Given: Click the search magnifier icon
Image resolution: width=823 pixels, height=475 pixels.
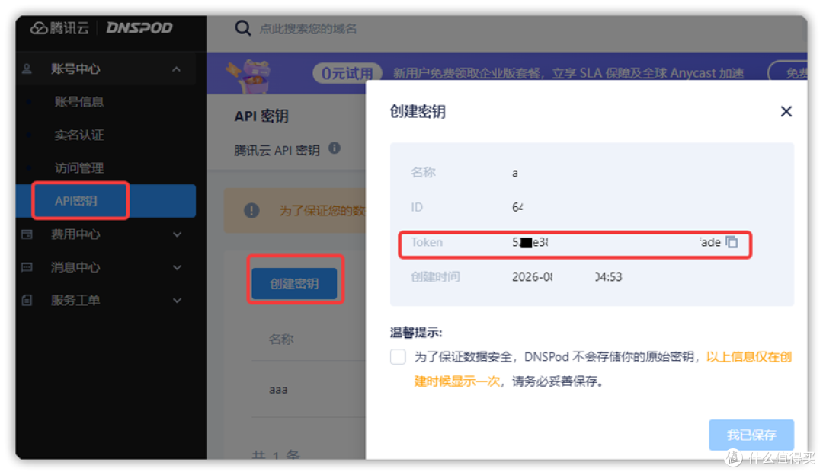Looking at the screenshot, I should [242, 28].
